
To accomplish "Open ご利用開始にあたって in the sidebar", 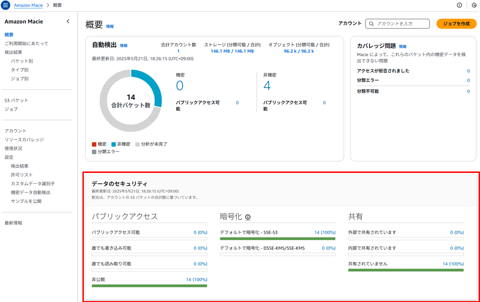I will pyautogui.click(x=26, y=43).
